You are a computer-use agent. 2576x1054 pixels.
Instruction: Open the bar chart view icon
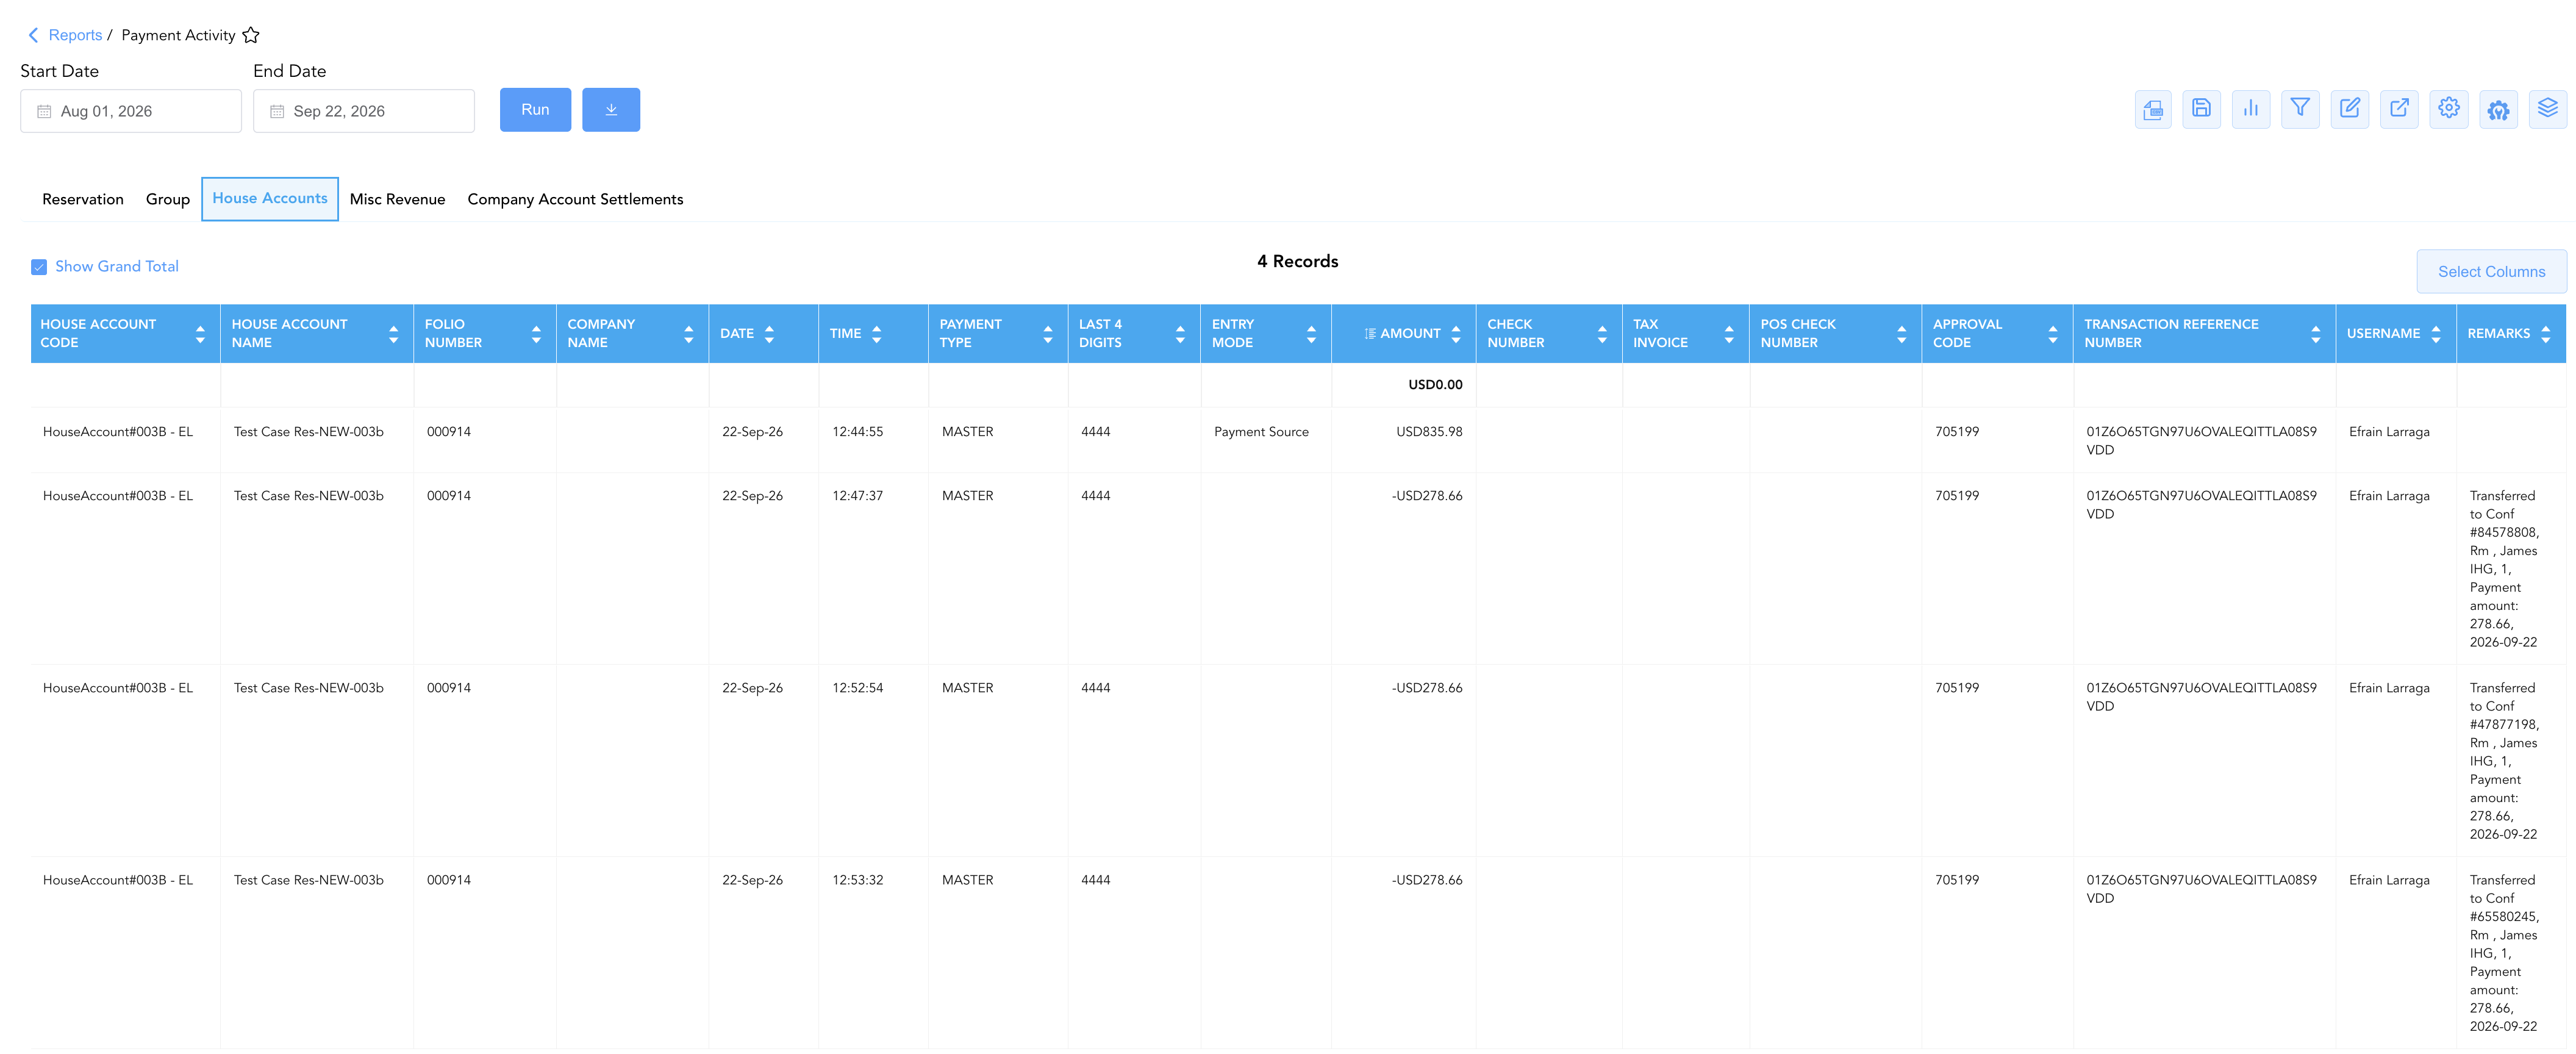[x=2251, y=109]
